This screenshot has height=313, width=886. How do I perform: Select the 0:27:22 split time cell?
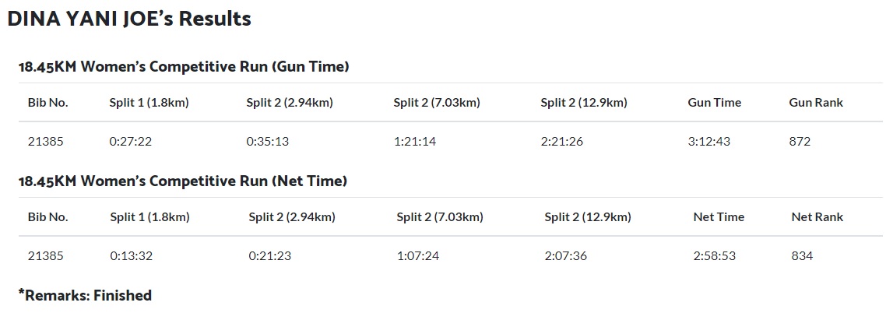128,142
